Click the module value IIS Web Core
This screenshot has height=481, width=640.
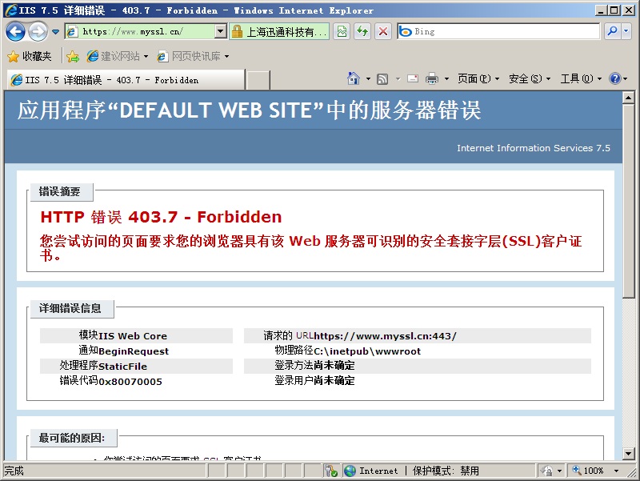(133, 336)
